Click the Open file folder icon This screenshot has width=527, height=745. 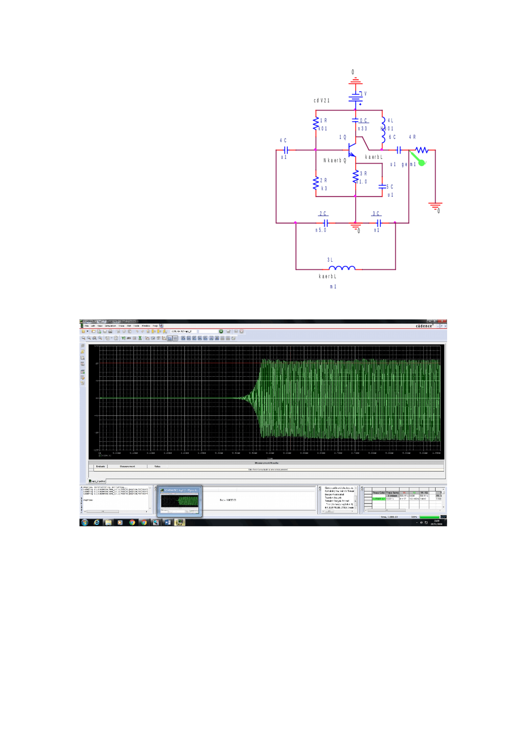pyautogui.click(x=93, y=331)
